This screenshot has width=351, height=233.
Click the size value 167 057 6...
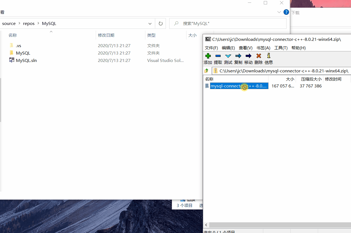[283, 86]
